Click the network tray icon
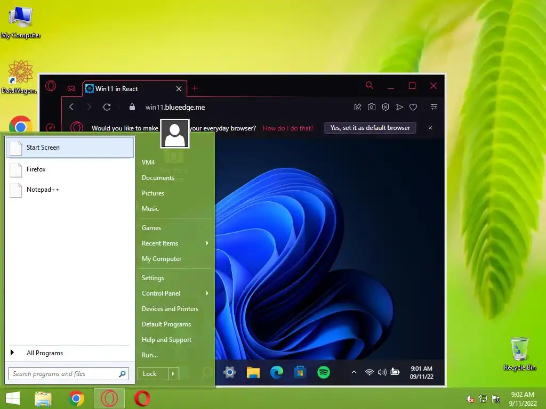 coord(483,399)
